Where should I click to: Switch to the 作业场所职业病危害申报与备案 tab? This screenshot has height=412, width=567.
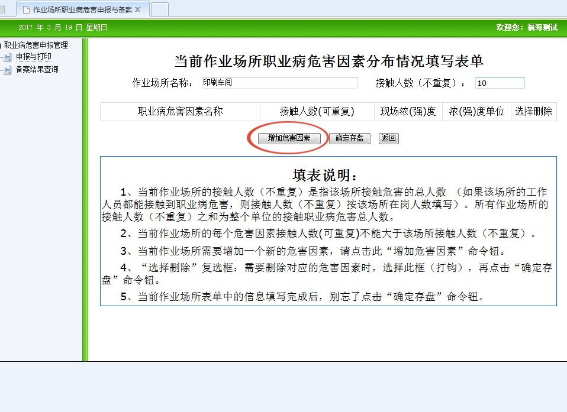pos(82,9)
